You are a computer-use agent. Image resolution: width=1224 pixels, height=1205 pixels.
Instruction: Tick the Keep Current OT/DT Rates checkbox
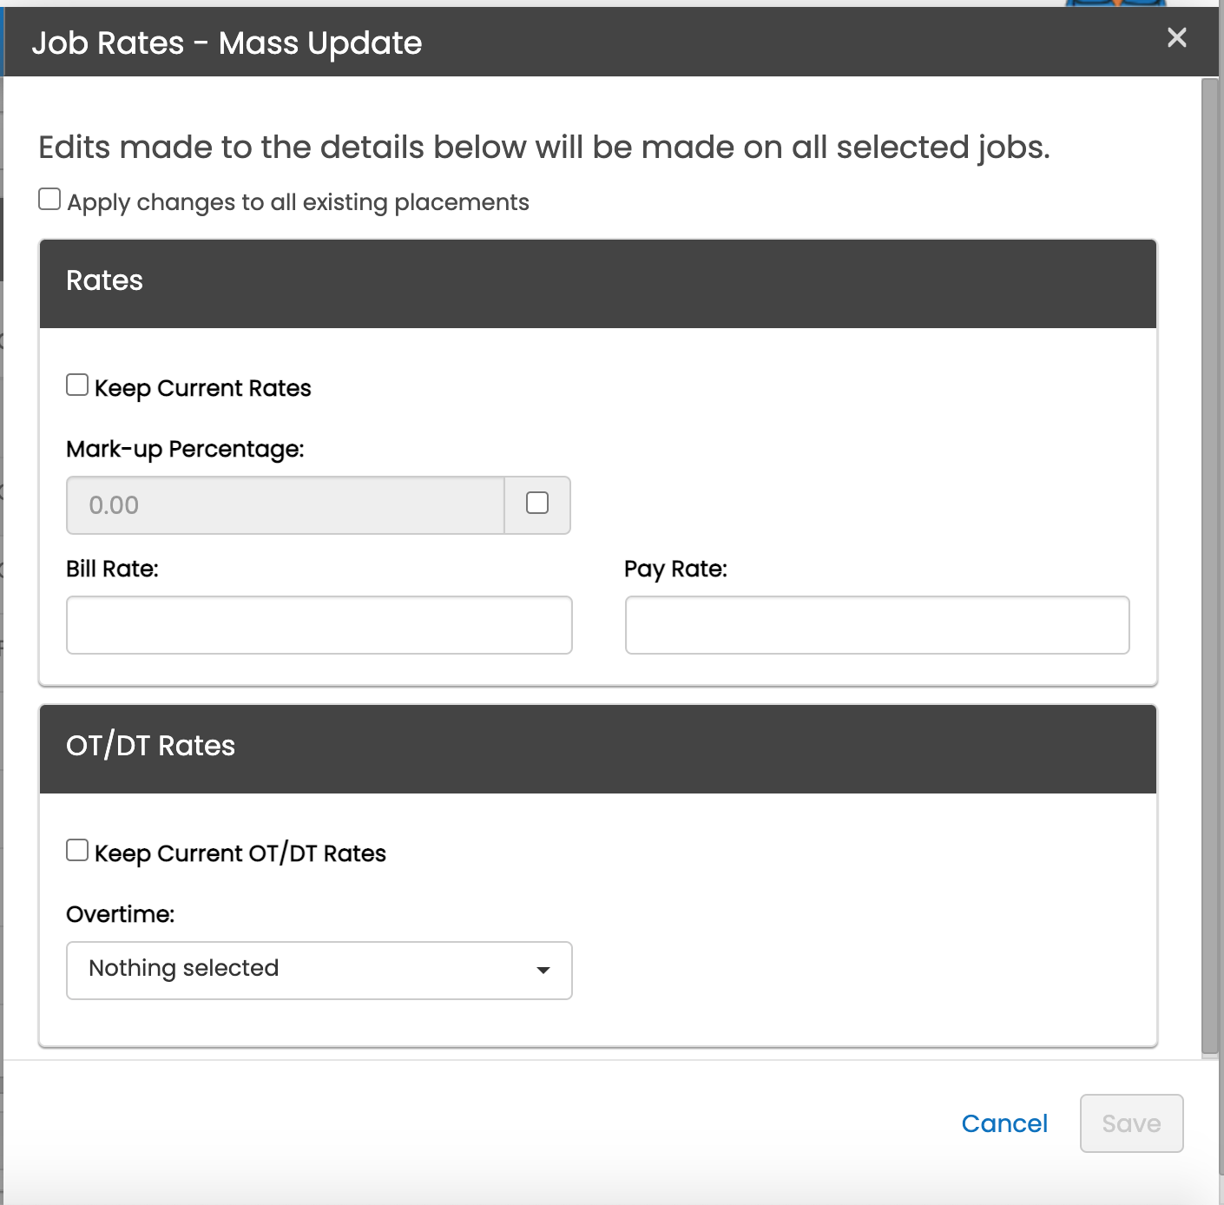tap(77, 851)
